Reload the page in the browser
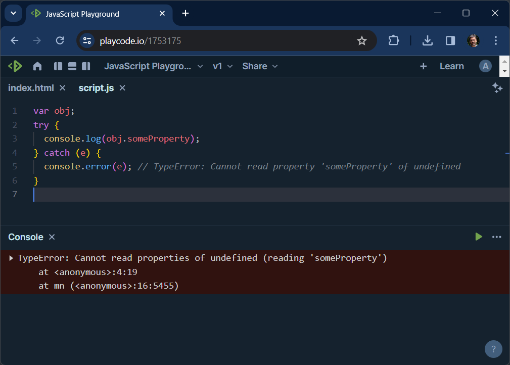The height and width of the screenshot is (365, 510). click(60, 41)
